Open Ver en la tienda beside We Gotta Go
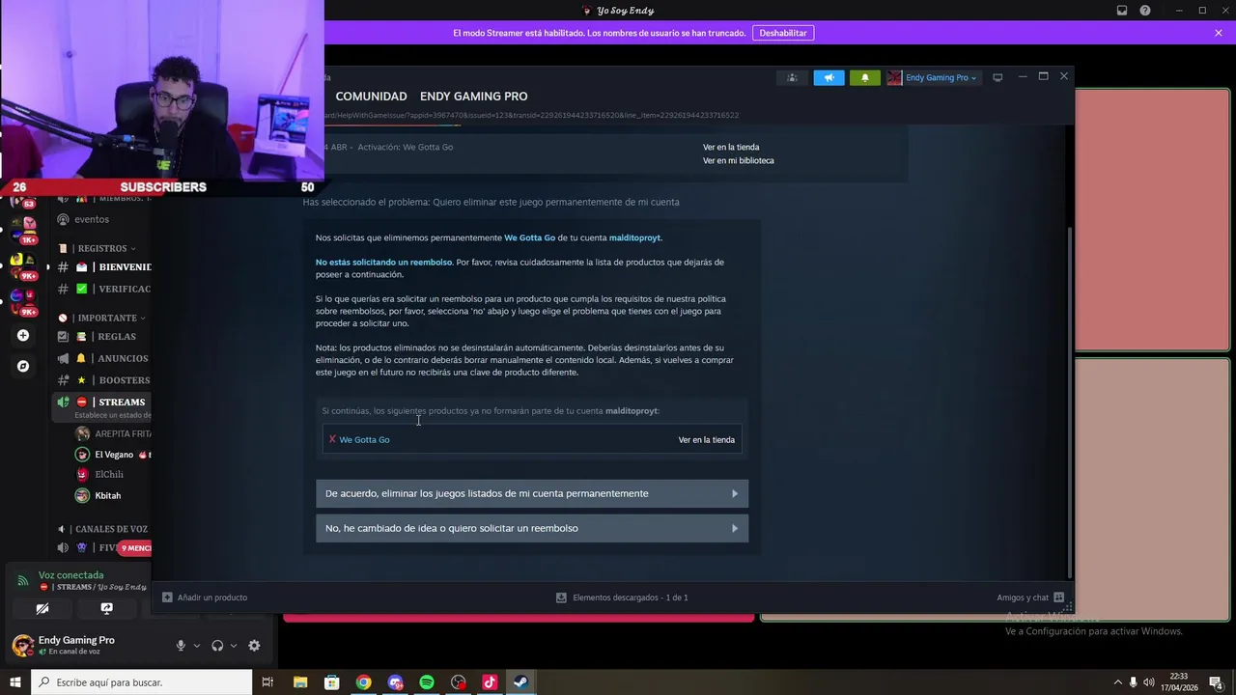This screenshot has width=1236, height=695. 706,439
